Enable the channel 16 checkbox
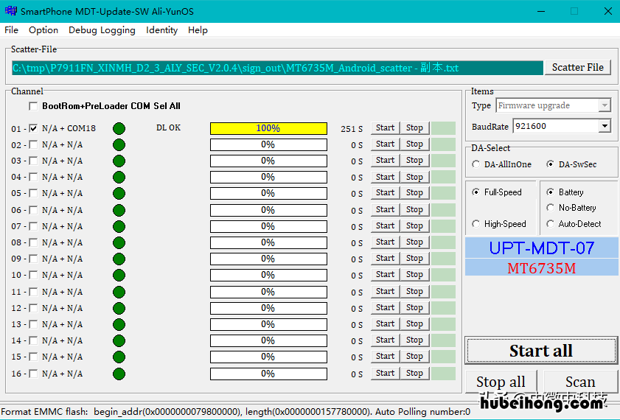 point(33,374)
